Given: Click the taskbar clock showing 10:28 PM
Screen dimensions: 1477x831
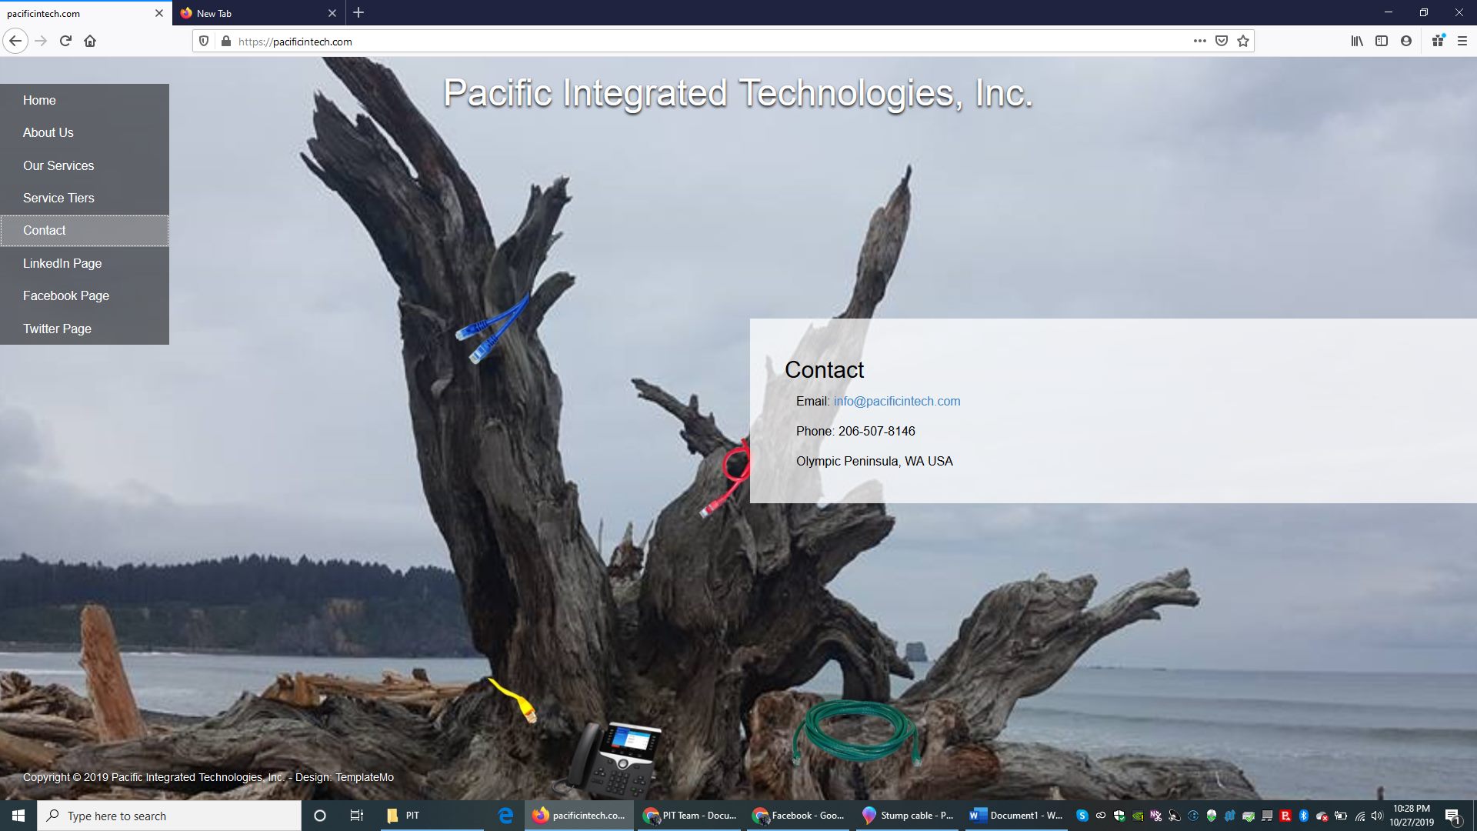Looking at the screenshot, I should [1412, 816].
